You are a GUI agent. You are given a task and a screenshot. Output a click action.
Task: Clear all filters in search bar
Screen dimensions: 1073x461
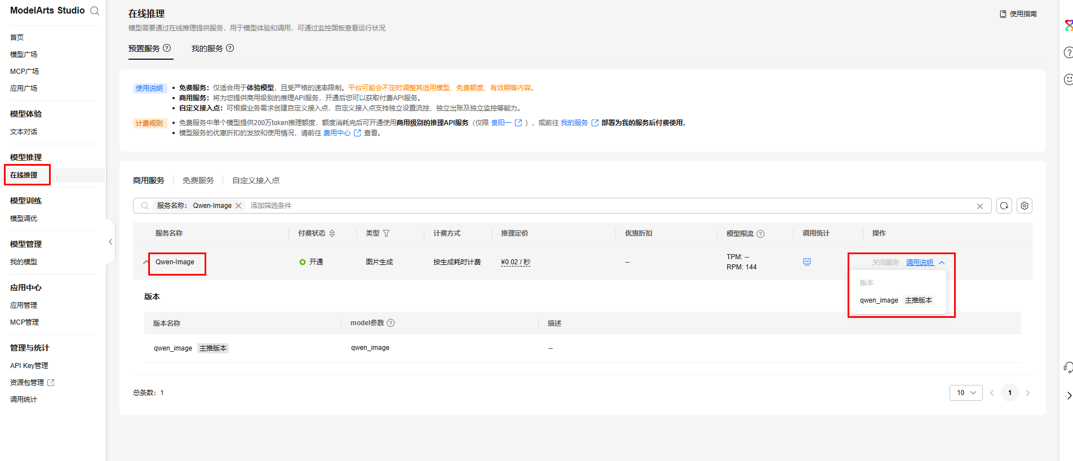(980, 206)
